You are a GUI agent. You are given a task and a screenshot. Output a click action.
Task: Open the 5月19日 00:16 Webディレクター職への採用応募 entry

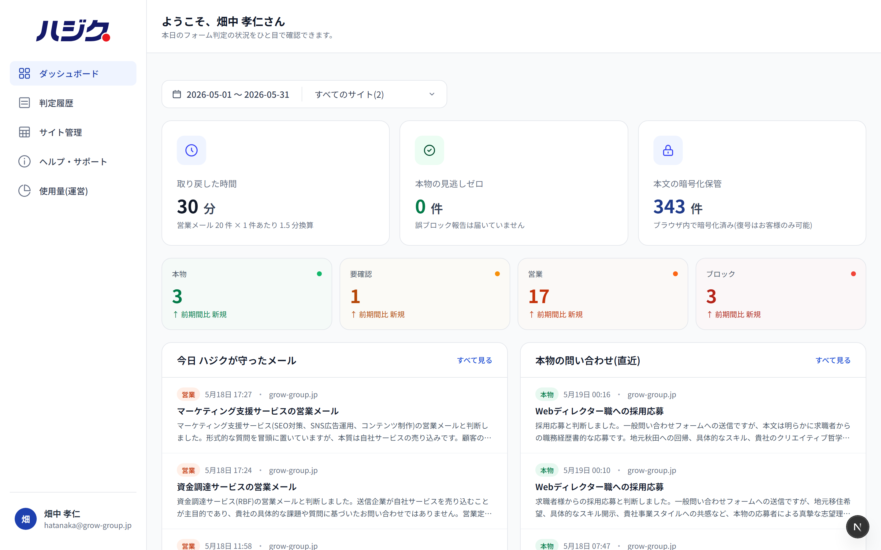point(693,416)
